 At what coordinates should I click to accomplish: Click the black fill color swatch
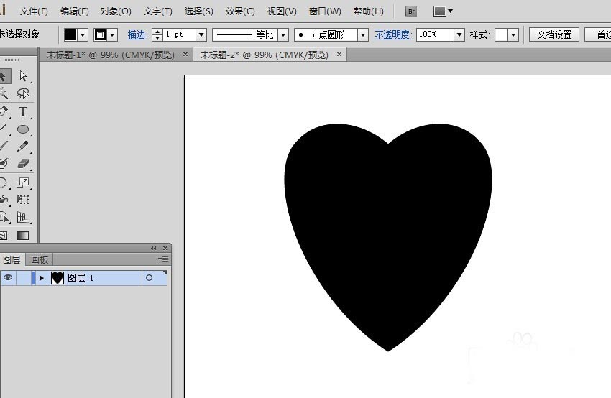[x=70, y=34]
